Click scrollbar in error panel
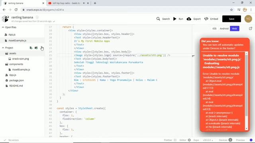The height and width of the screenshot is (143, 255). [x=246, y=86]
